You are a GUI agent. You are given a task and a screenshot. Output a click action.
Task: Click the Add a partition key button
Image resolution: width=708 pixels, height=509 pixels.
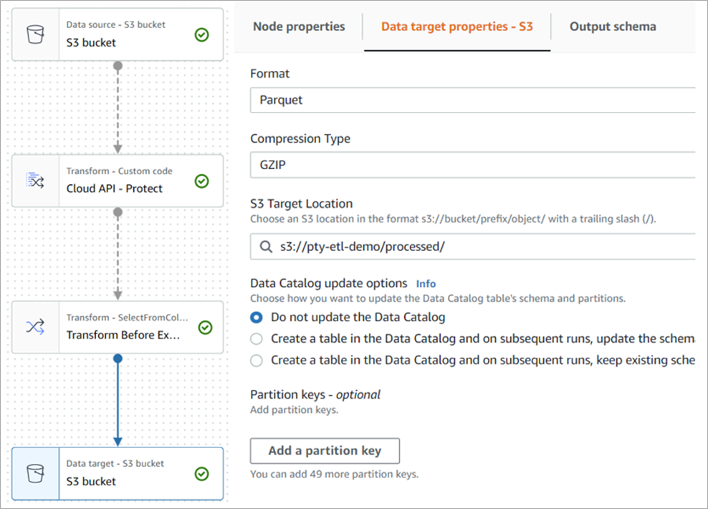pos(325,451)
